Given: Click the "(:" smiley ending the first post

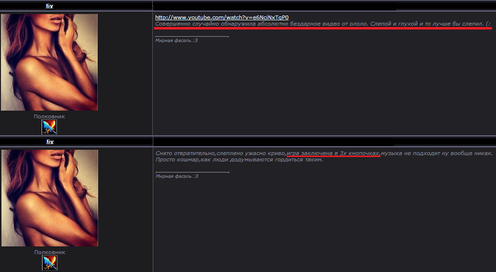Looking at the screenshot, I should click(488, 24).
